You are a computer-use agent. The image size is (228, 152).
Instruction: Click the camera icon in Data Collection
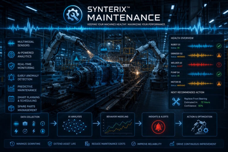coord(25,123)
